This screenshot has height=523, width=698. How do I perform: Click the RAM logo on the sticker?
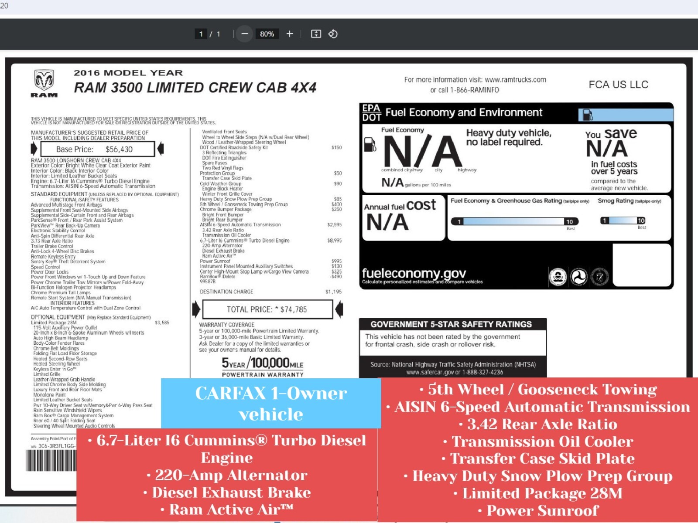point(44,83)
